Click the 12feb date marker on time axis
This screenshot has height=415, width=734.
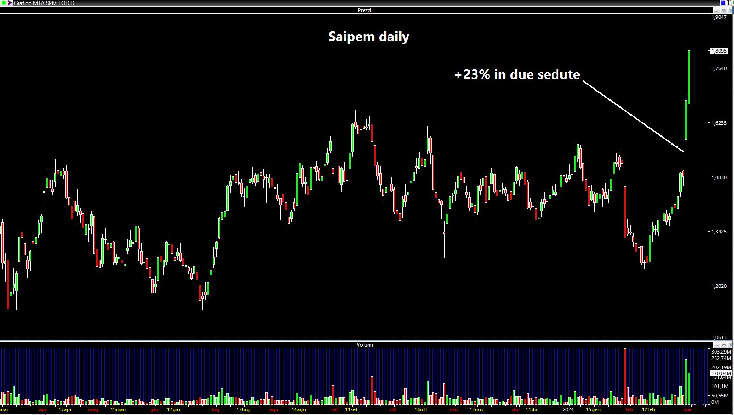point(649,409)
